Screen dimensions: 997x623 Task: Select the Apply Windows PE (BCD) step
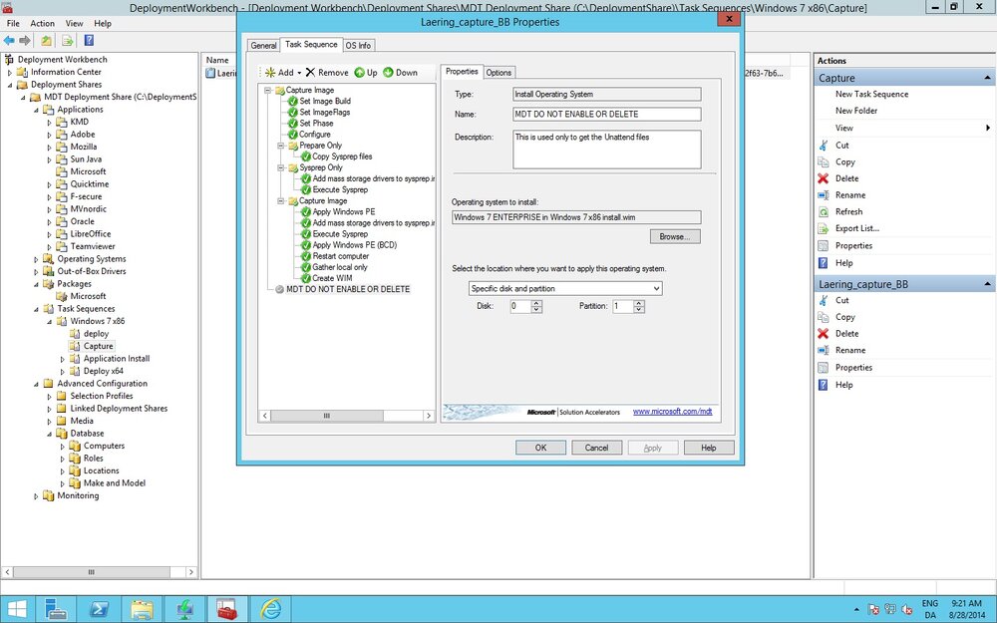(354, 245)
